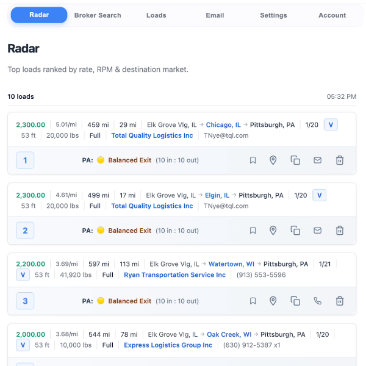Click the map pin icon for load 2
This screenshot has width=366, height=366.
pos(273,231)
